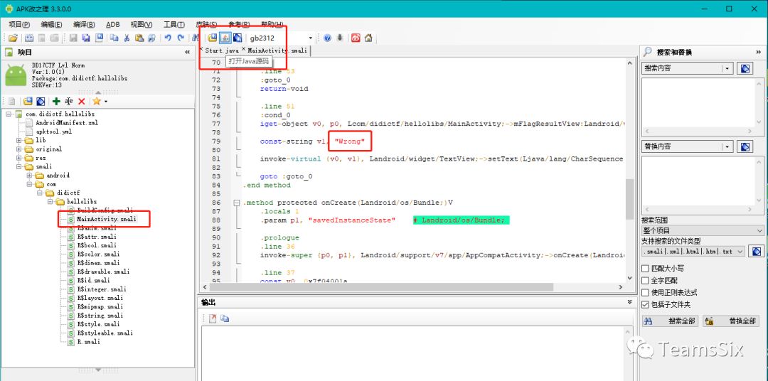768x381 pixels.
Task: Open the 视图(V) menu
Action: [x=142, y=24]
